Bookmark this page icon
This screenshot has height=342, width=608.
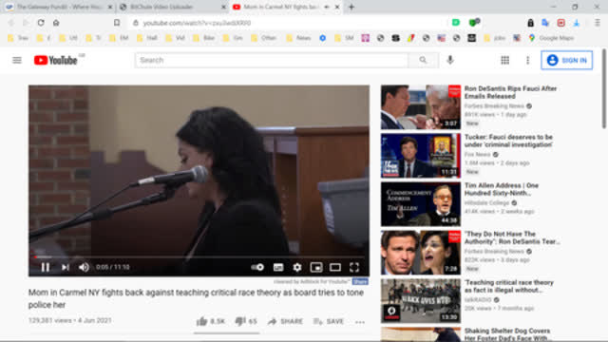point(117,23)
